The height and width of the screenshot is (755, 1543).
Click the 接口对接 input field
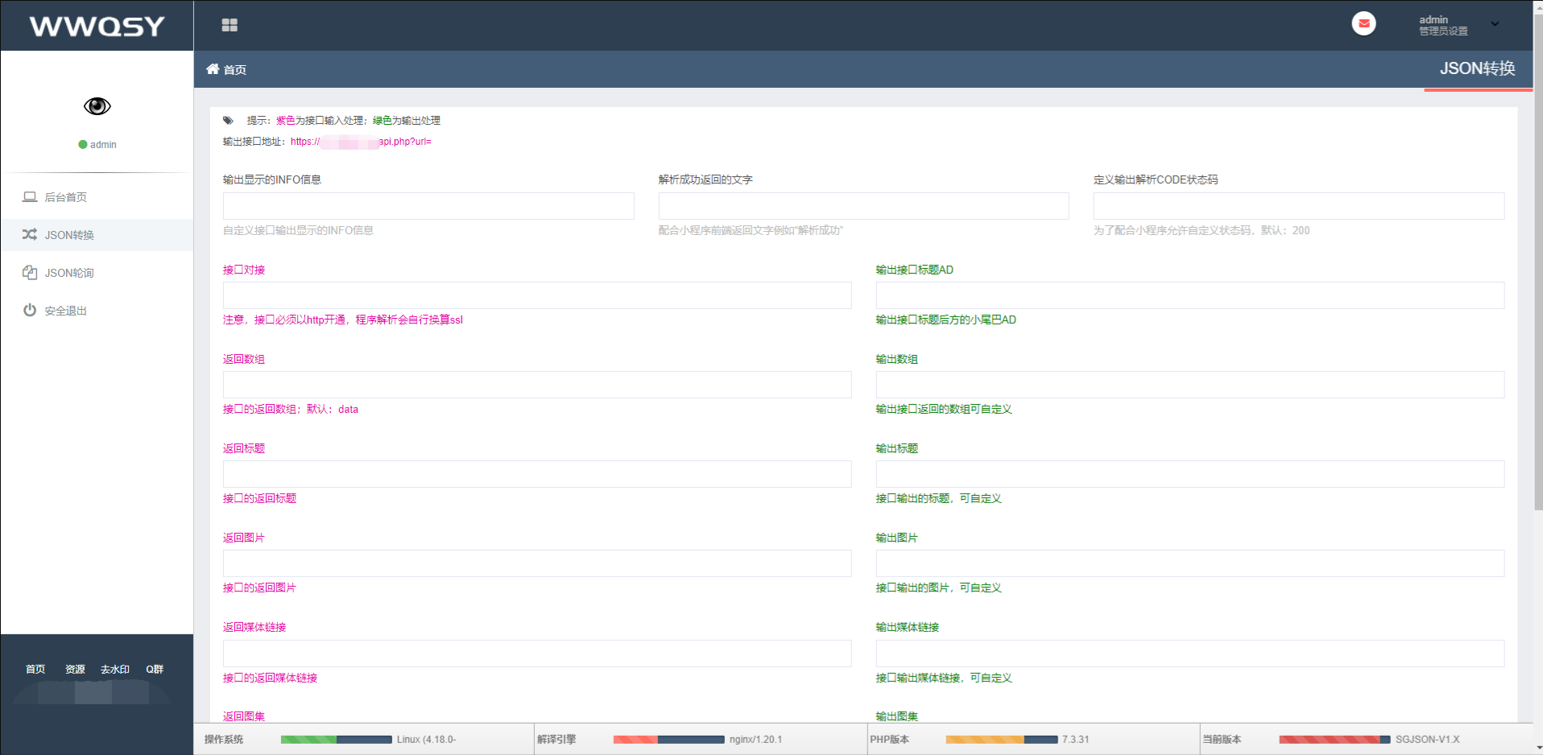536,295
